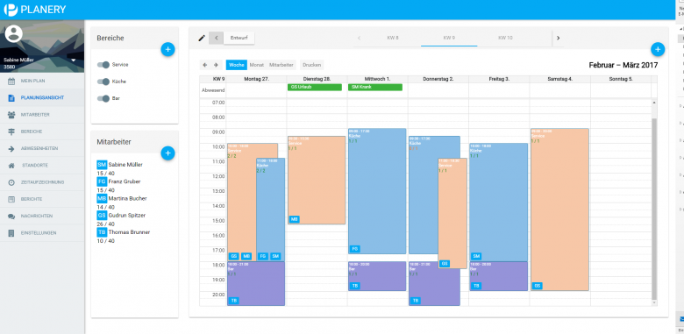Click Gudrun Spitzer employee name
The image size is (684, 334).
(127, 216)
